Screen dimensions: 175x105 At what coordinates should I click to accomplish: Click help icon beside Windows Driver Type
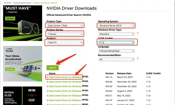point(138,33)
